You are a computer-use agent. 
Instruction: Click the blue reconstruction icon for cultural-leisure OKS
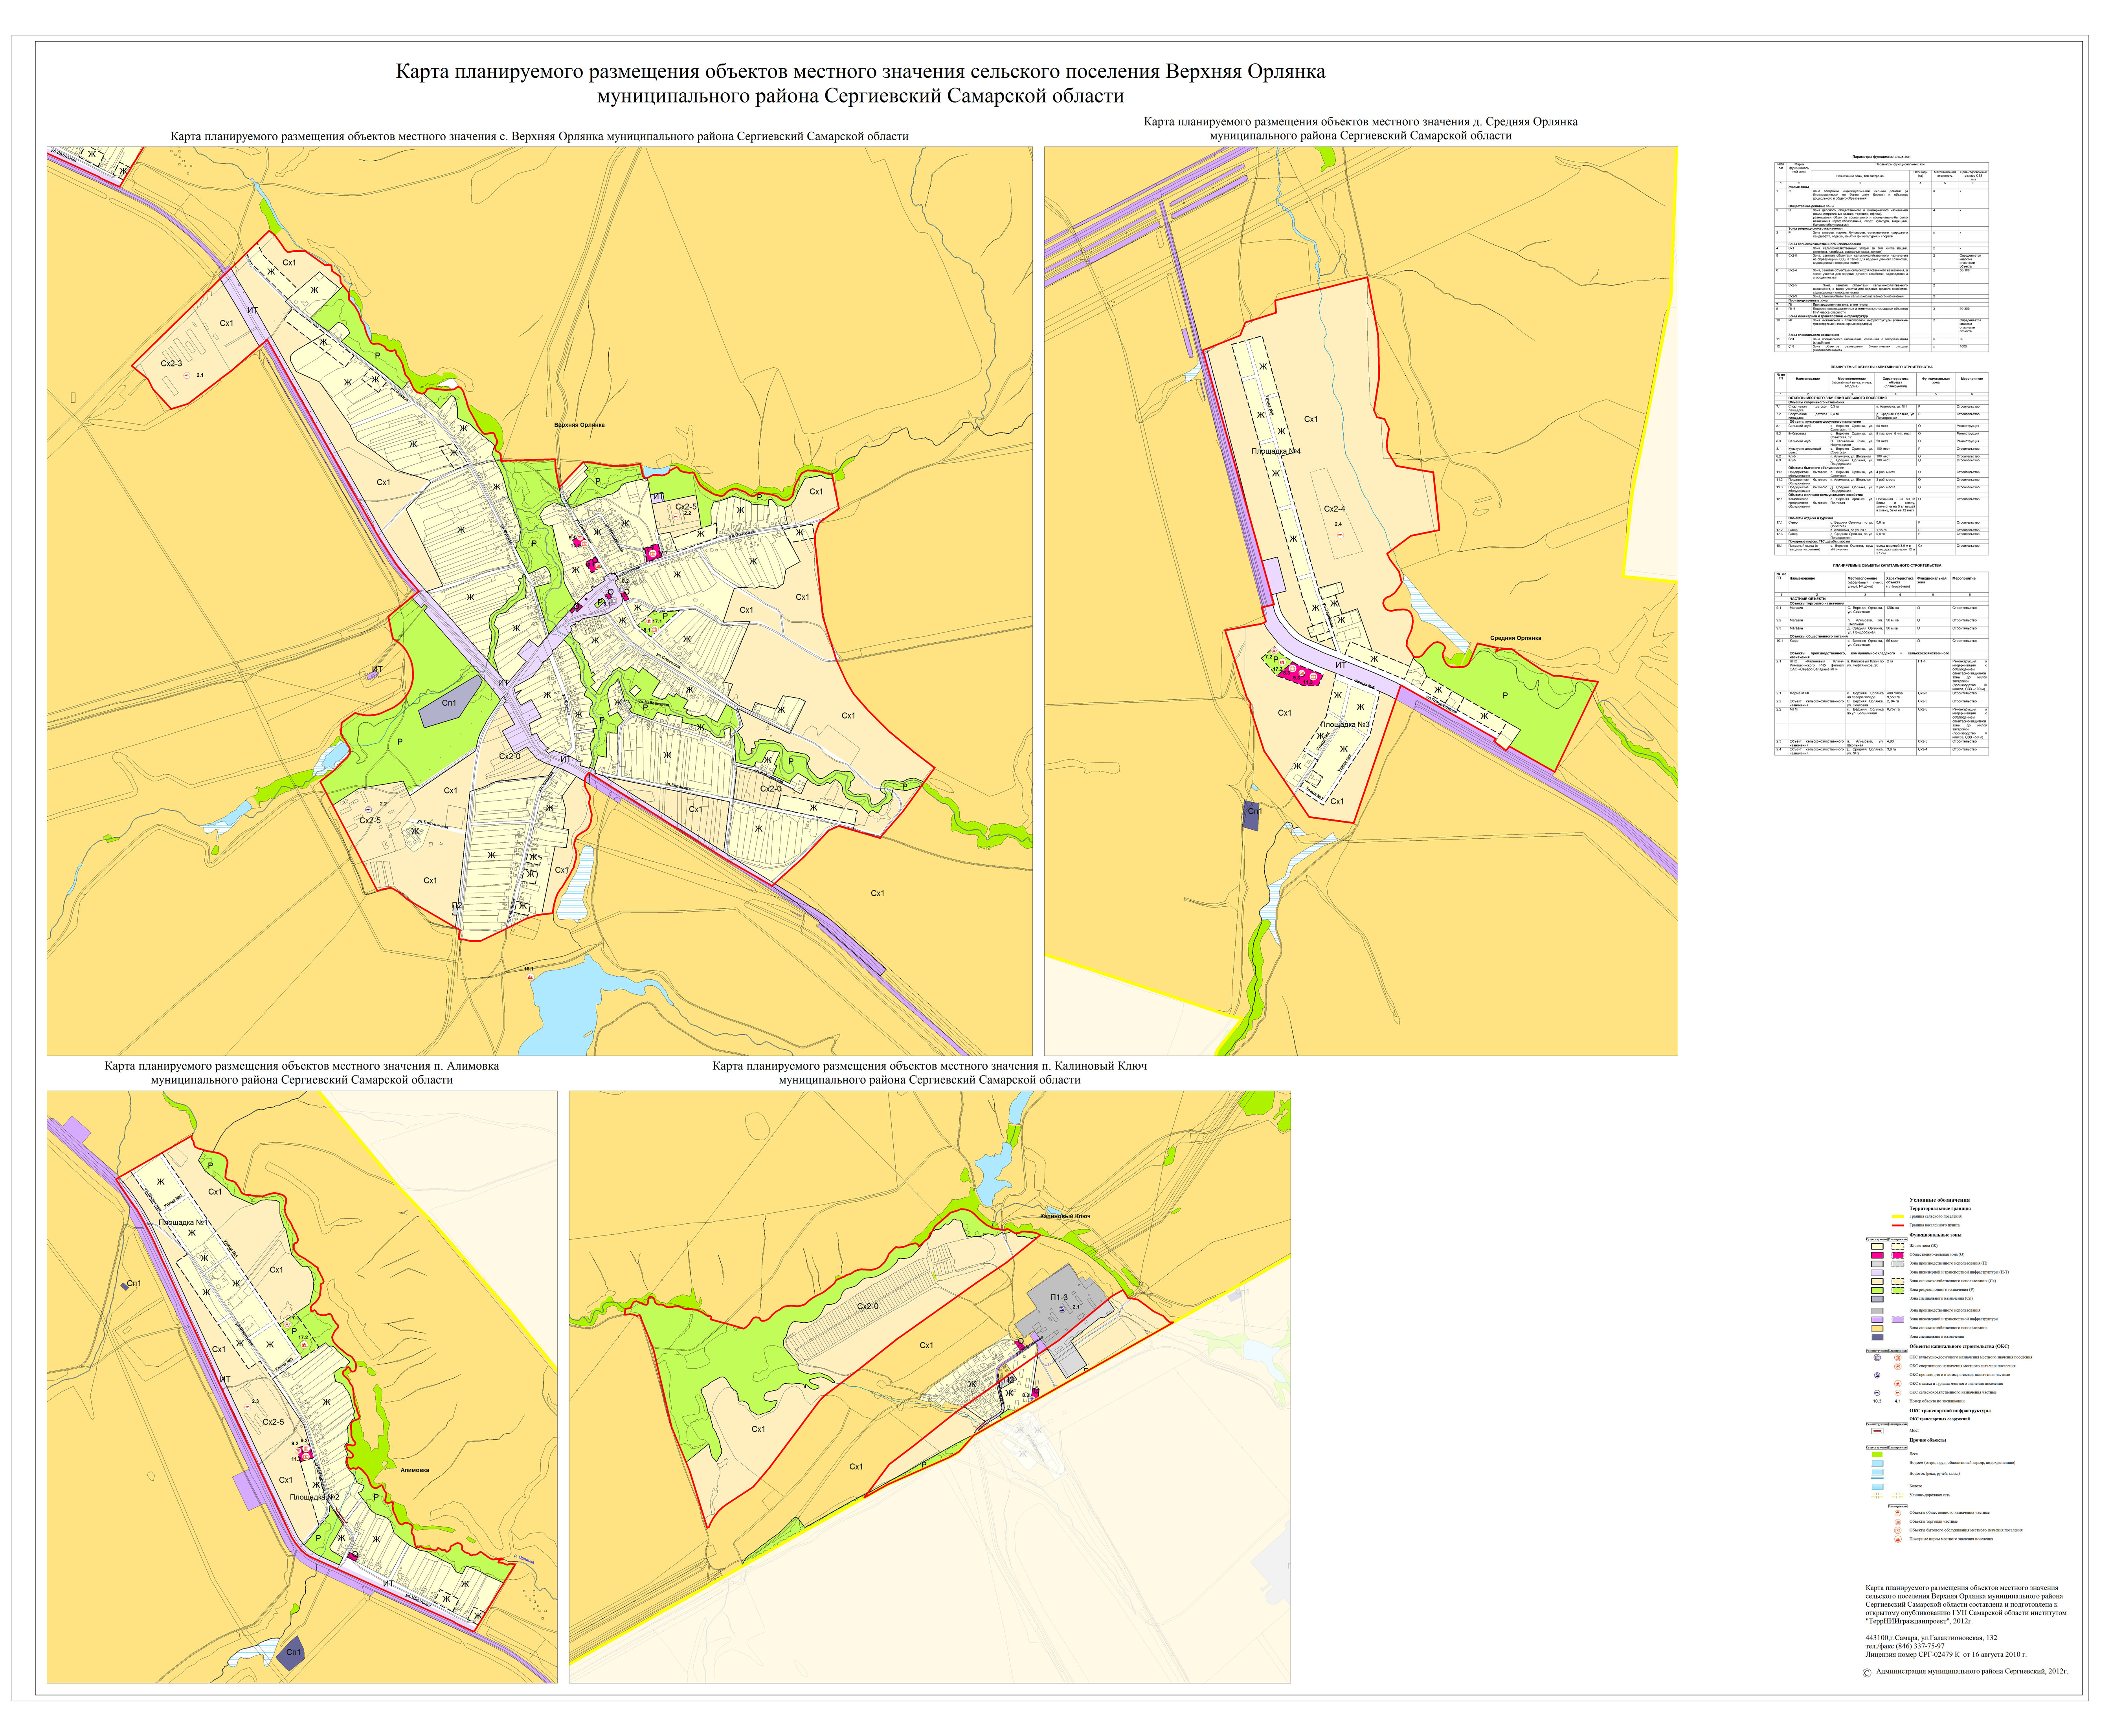(x=1877, y=1358)
